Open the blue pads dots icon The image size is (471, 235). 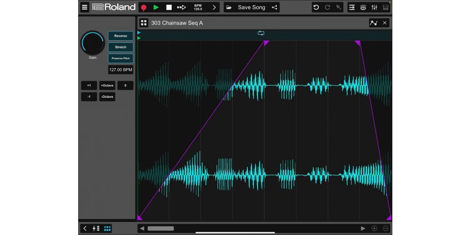point(107,228)
